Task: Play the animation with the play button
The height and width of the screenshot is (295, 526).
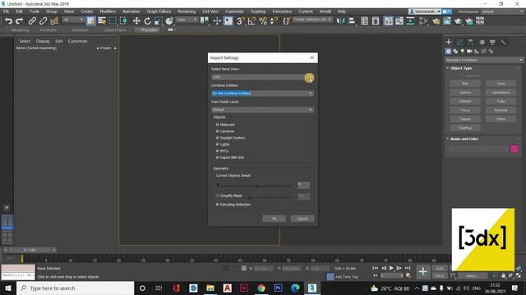Action: [x=391, y=268]
